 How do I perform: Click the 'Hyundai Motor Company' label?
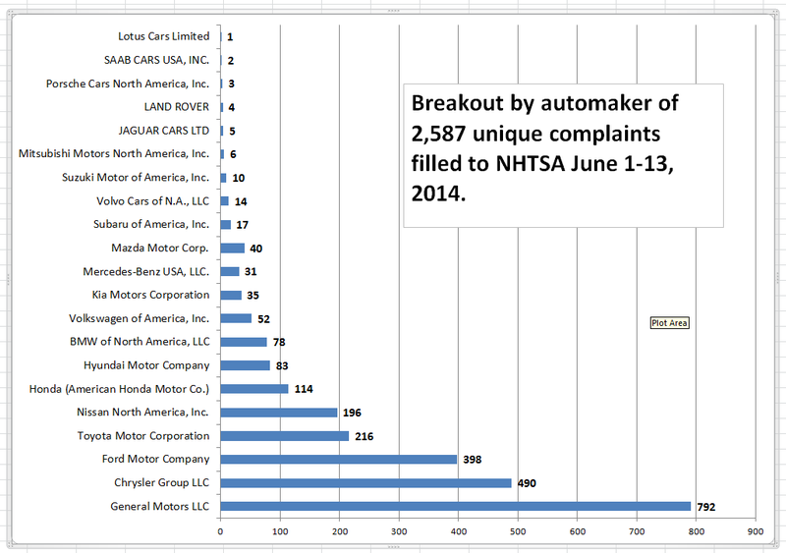point(146,365)
